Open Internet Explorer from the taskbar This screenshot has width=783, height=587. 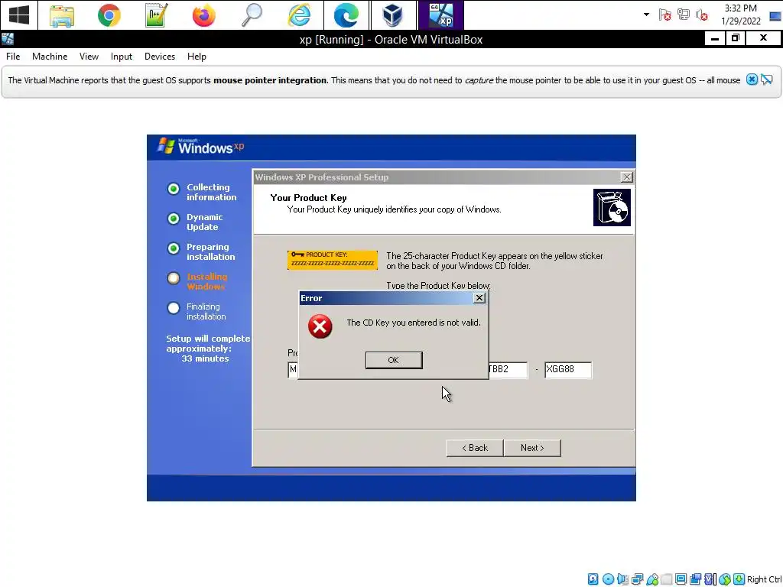(299, 15)
